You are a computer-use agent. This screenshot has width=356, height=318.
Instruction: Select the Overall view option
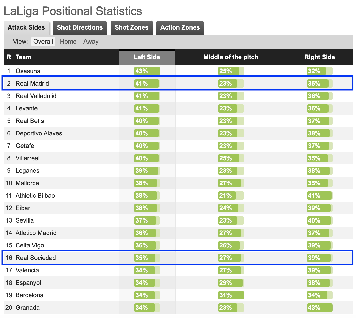point(43,42)
